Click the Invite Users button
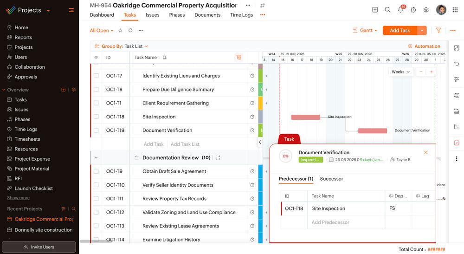 pos(39,247)
